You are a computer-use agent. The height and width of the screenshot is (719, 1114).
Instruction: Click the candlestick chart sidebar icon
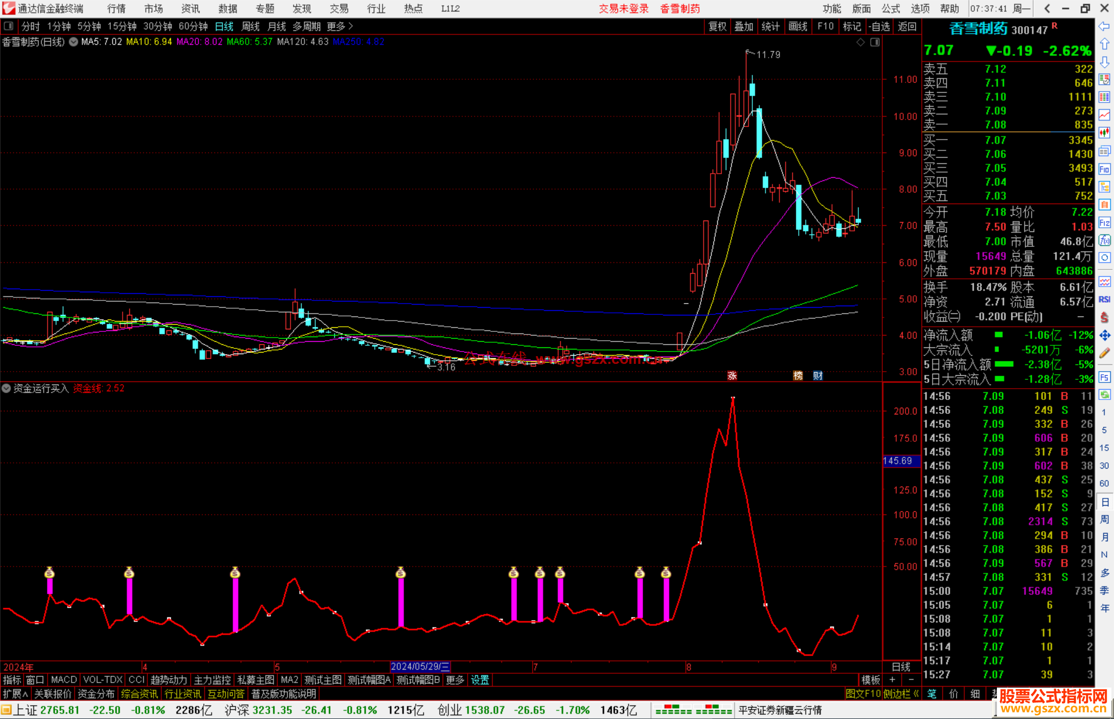pyautogui.click(x=1104, y=133)
